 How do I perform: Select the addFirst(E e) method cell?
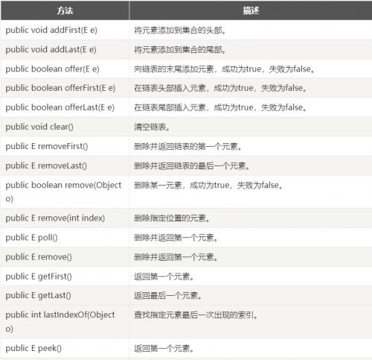click(x=65, y=30)
